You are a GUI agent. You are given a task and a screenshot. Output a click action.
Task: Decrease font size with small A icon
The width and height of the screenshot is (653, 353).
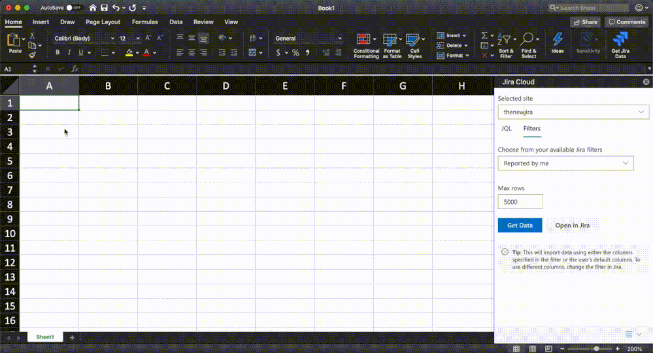[x=159, y=38]
